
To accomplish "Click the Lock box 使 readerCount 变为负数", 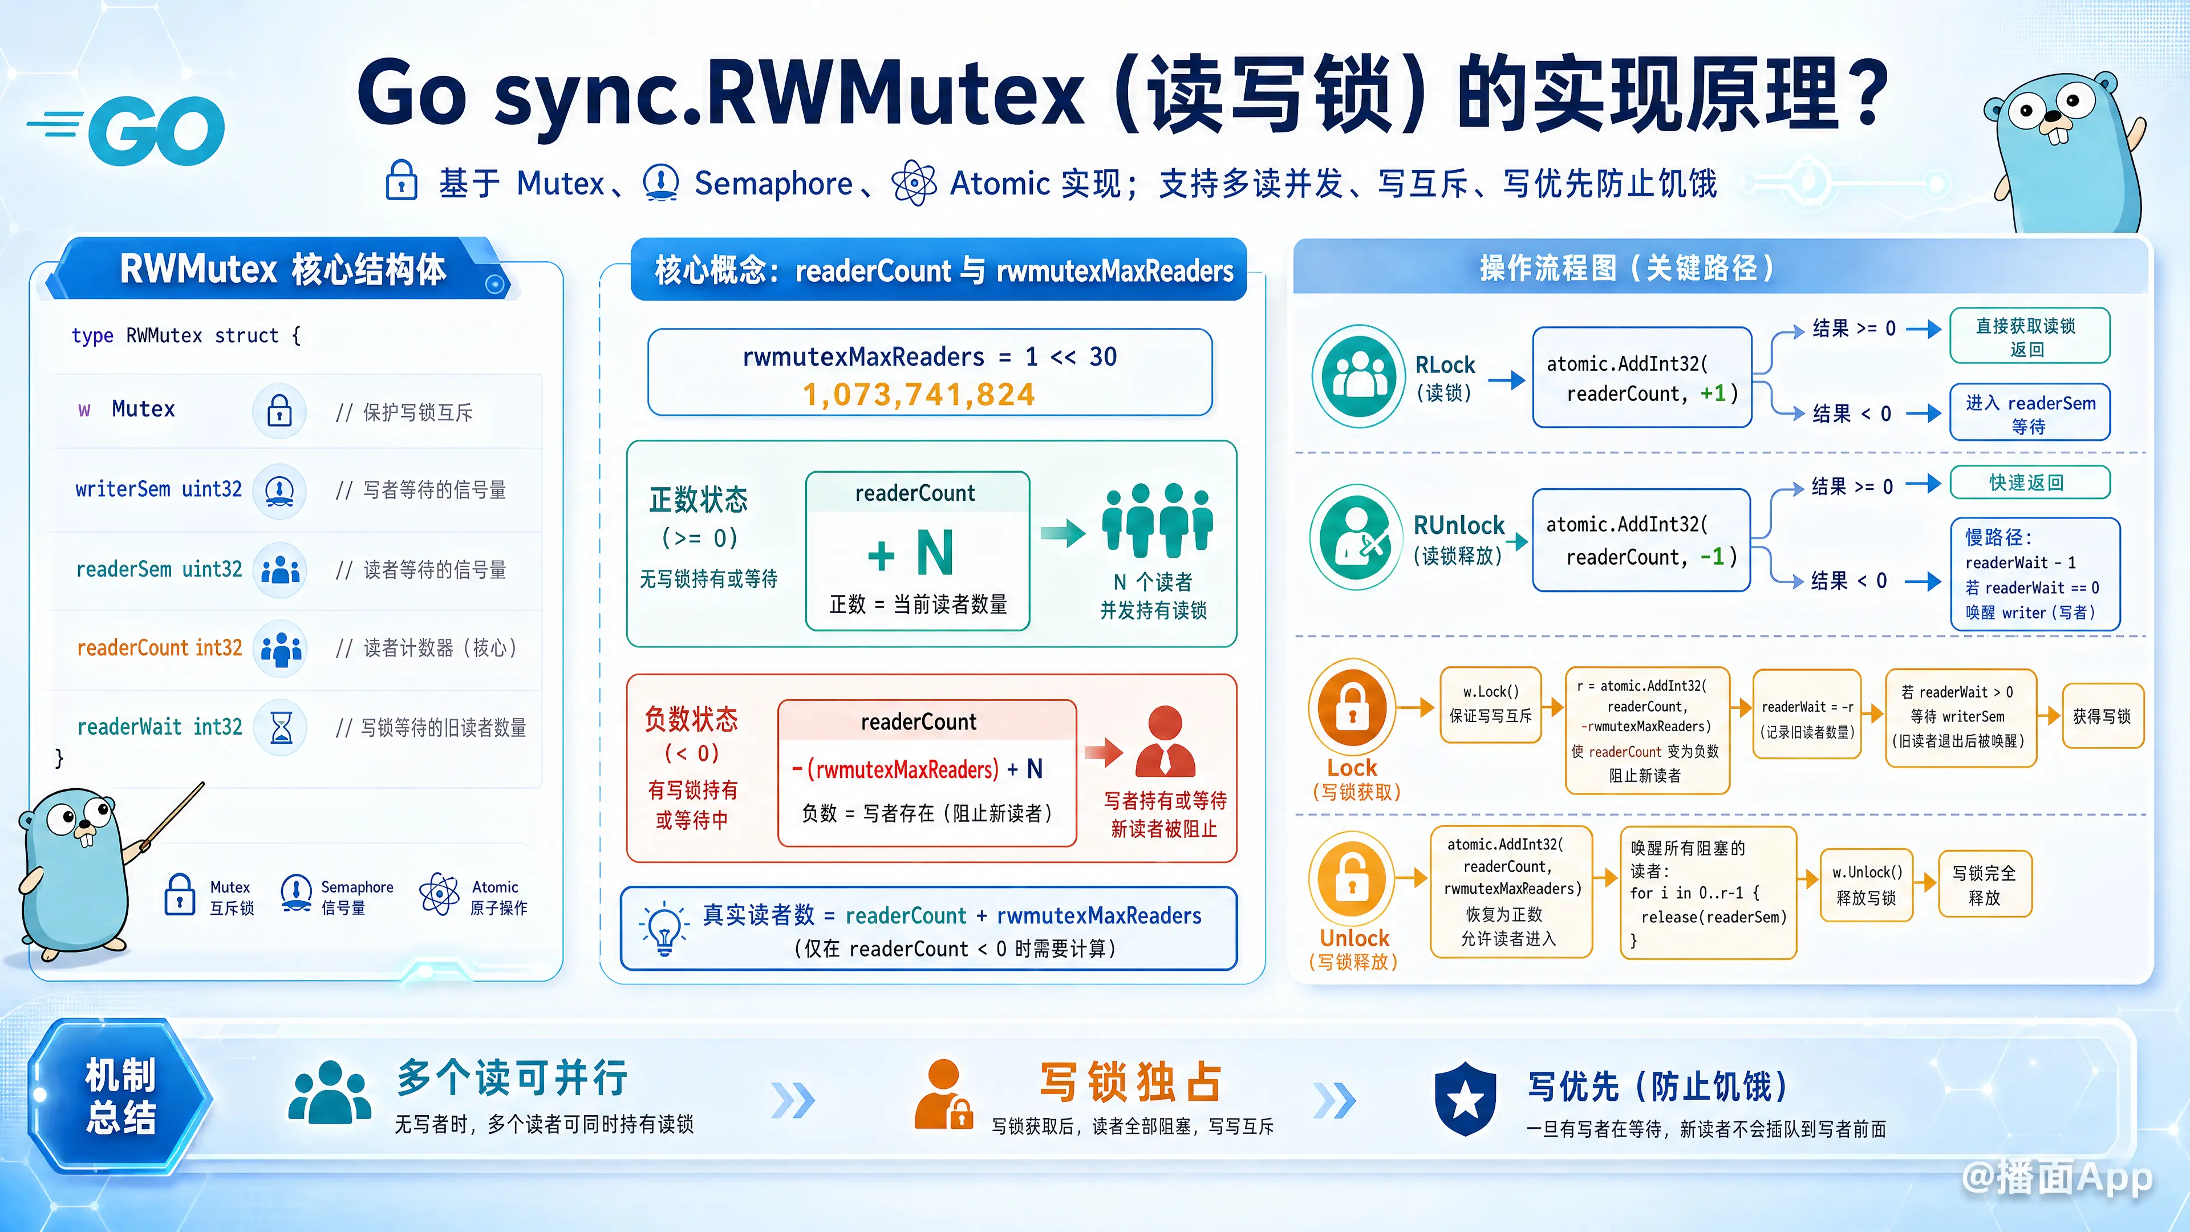I will click(1648, 731).
